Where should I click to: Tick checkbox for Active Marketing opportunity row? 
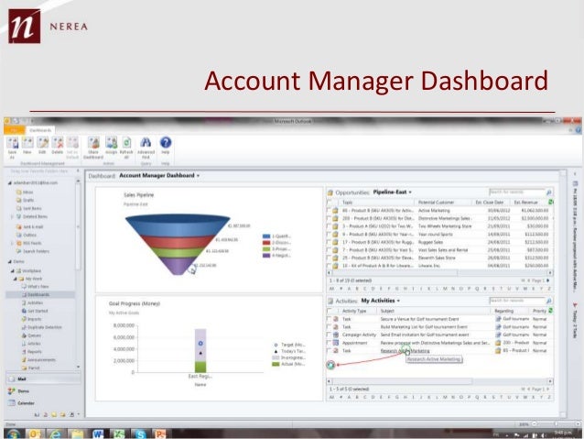(329, 211)
